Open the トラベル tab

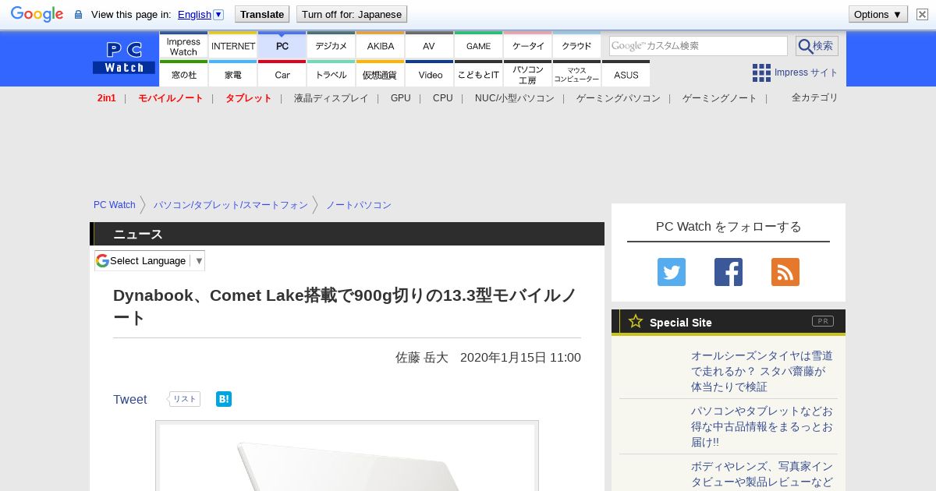(x=331, y=74)
